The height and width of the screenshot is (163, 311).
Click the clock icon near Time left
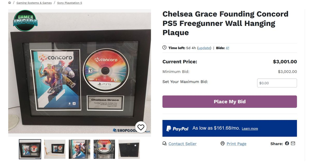164,48
